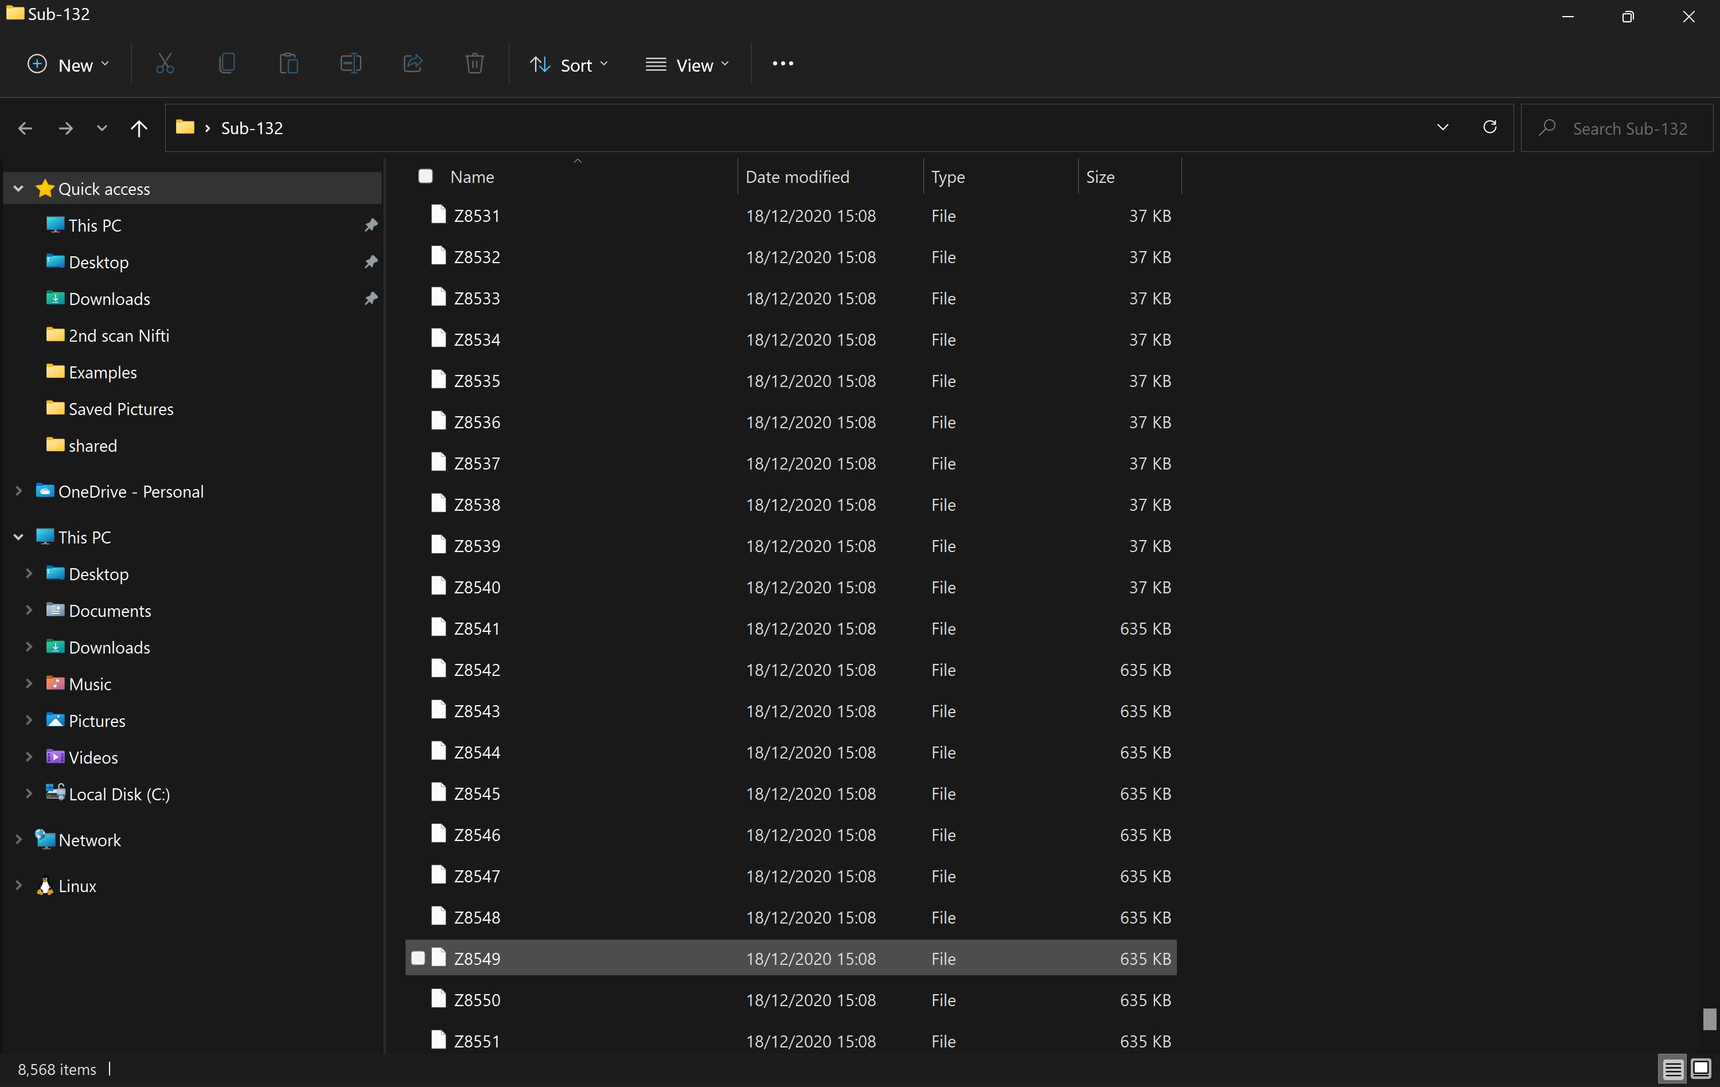Sort by the Date modified column header
The width and height of the screenshot is (1720, 1087).
point(797,177)
